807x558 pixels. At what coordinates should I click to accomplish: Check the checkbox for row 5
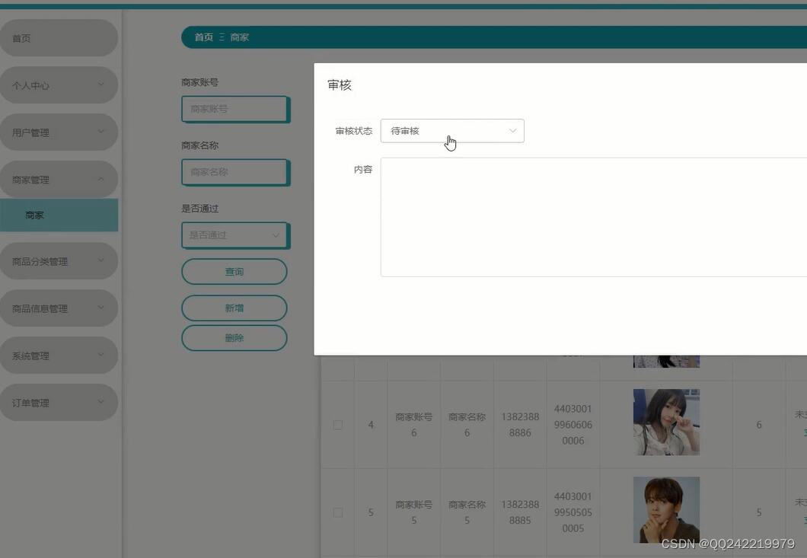click(x=337, y=512)
